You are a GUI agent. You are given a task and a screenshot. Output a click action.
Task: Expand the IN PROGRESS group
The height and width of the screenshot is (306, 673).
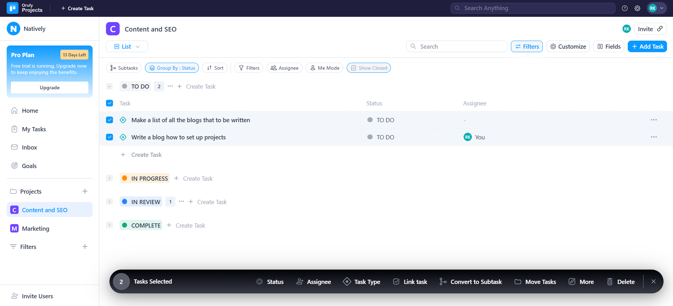[109, 178]
